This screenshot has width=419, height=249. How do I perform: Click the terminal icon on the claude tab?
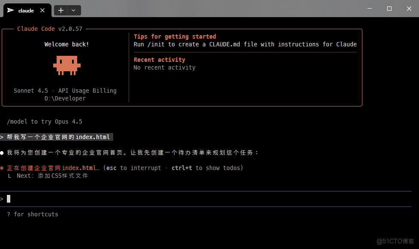10,10
